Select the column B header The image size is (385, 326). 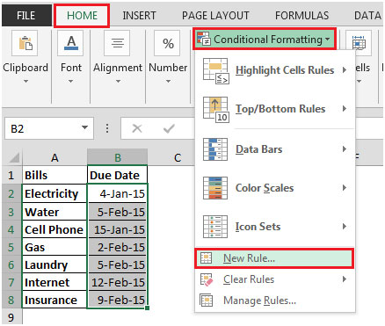point(117,157)
